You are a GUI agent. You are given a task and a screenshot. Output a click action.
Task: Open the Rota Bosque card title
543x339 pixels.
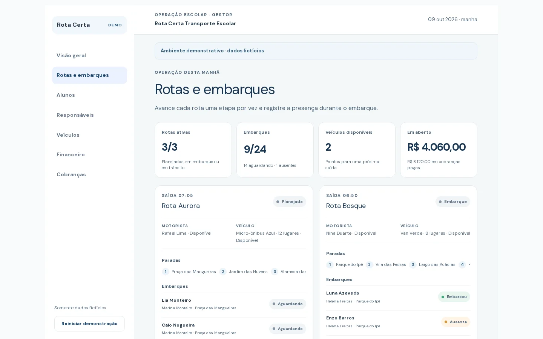click(x=346, y=206)
